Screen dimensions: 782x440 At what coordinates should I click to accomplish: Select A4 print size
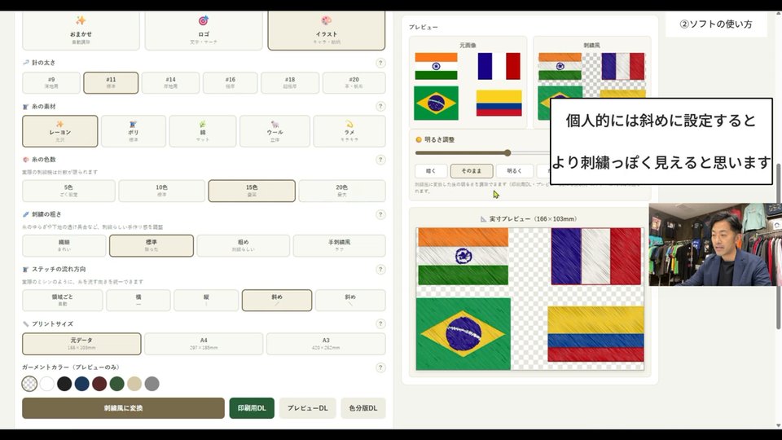[204, 344]
